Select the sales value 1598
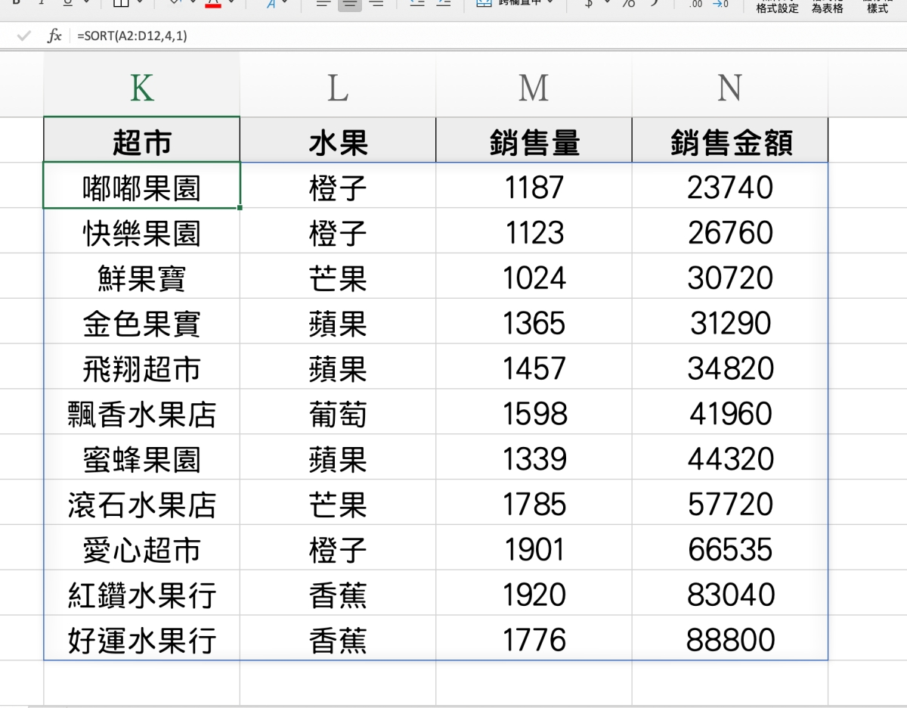 click(534, 412)
